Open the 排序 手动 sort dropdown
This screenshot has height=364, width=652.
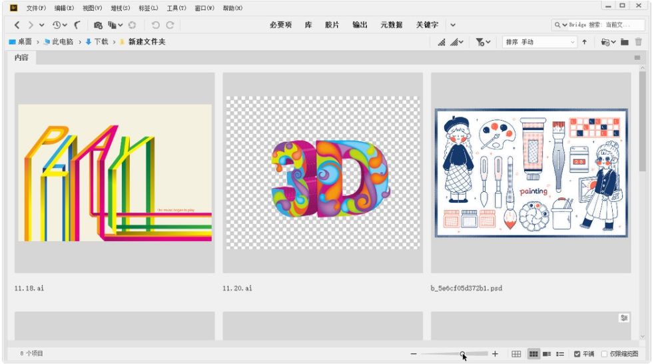tap(539, 42)
